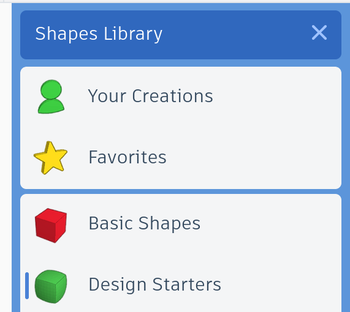Click gap between Basic Shapes and Design Starters
Image resolution: width=350 pixels, height=312 pixels.
click(x=181, y=255)
